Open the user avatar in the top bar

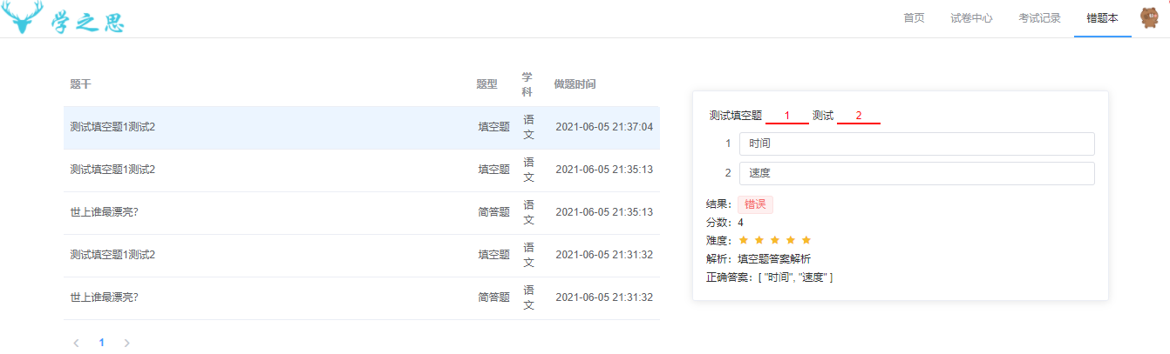pyautogui.click(x=1150, y=18)
